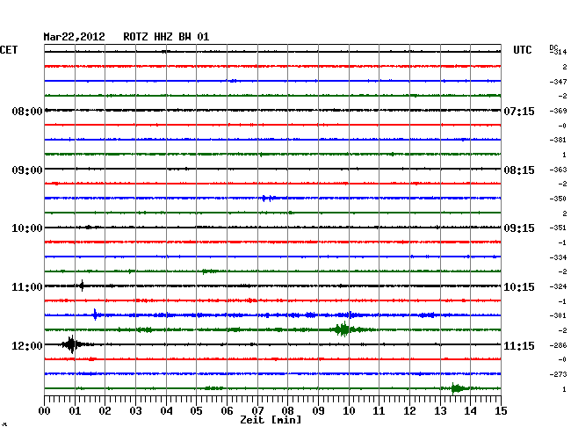Click the DC offset value -273
Viewport: 571px width, 434px height.
(x=558, y=374)
